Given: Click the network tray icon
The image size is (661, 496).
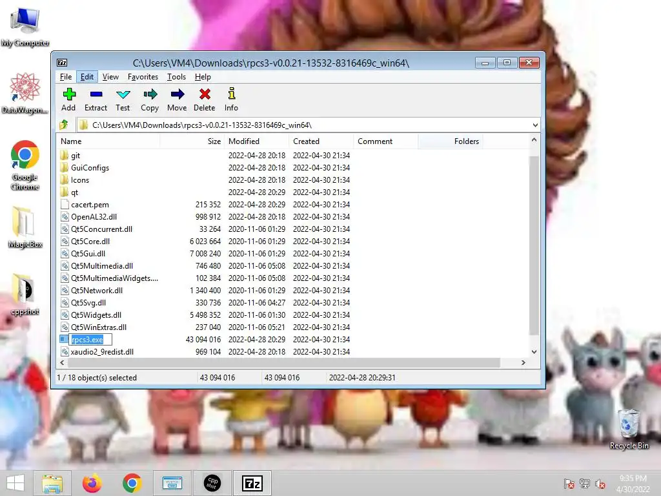Looking at the screenshot, I should click(x=585, y=484).
